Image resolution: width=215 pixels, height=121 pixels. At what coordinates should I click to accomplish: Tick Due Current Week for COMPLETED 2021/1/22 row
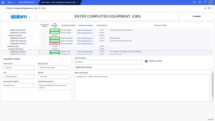coord(45,51)
